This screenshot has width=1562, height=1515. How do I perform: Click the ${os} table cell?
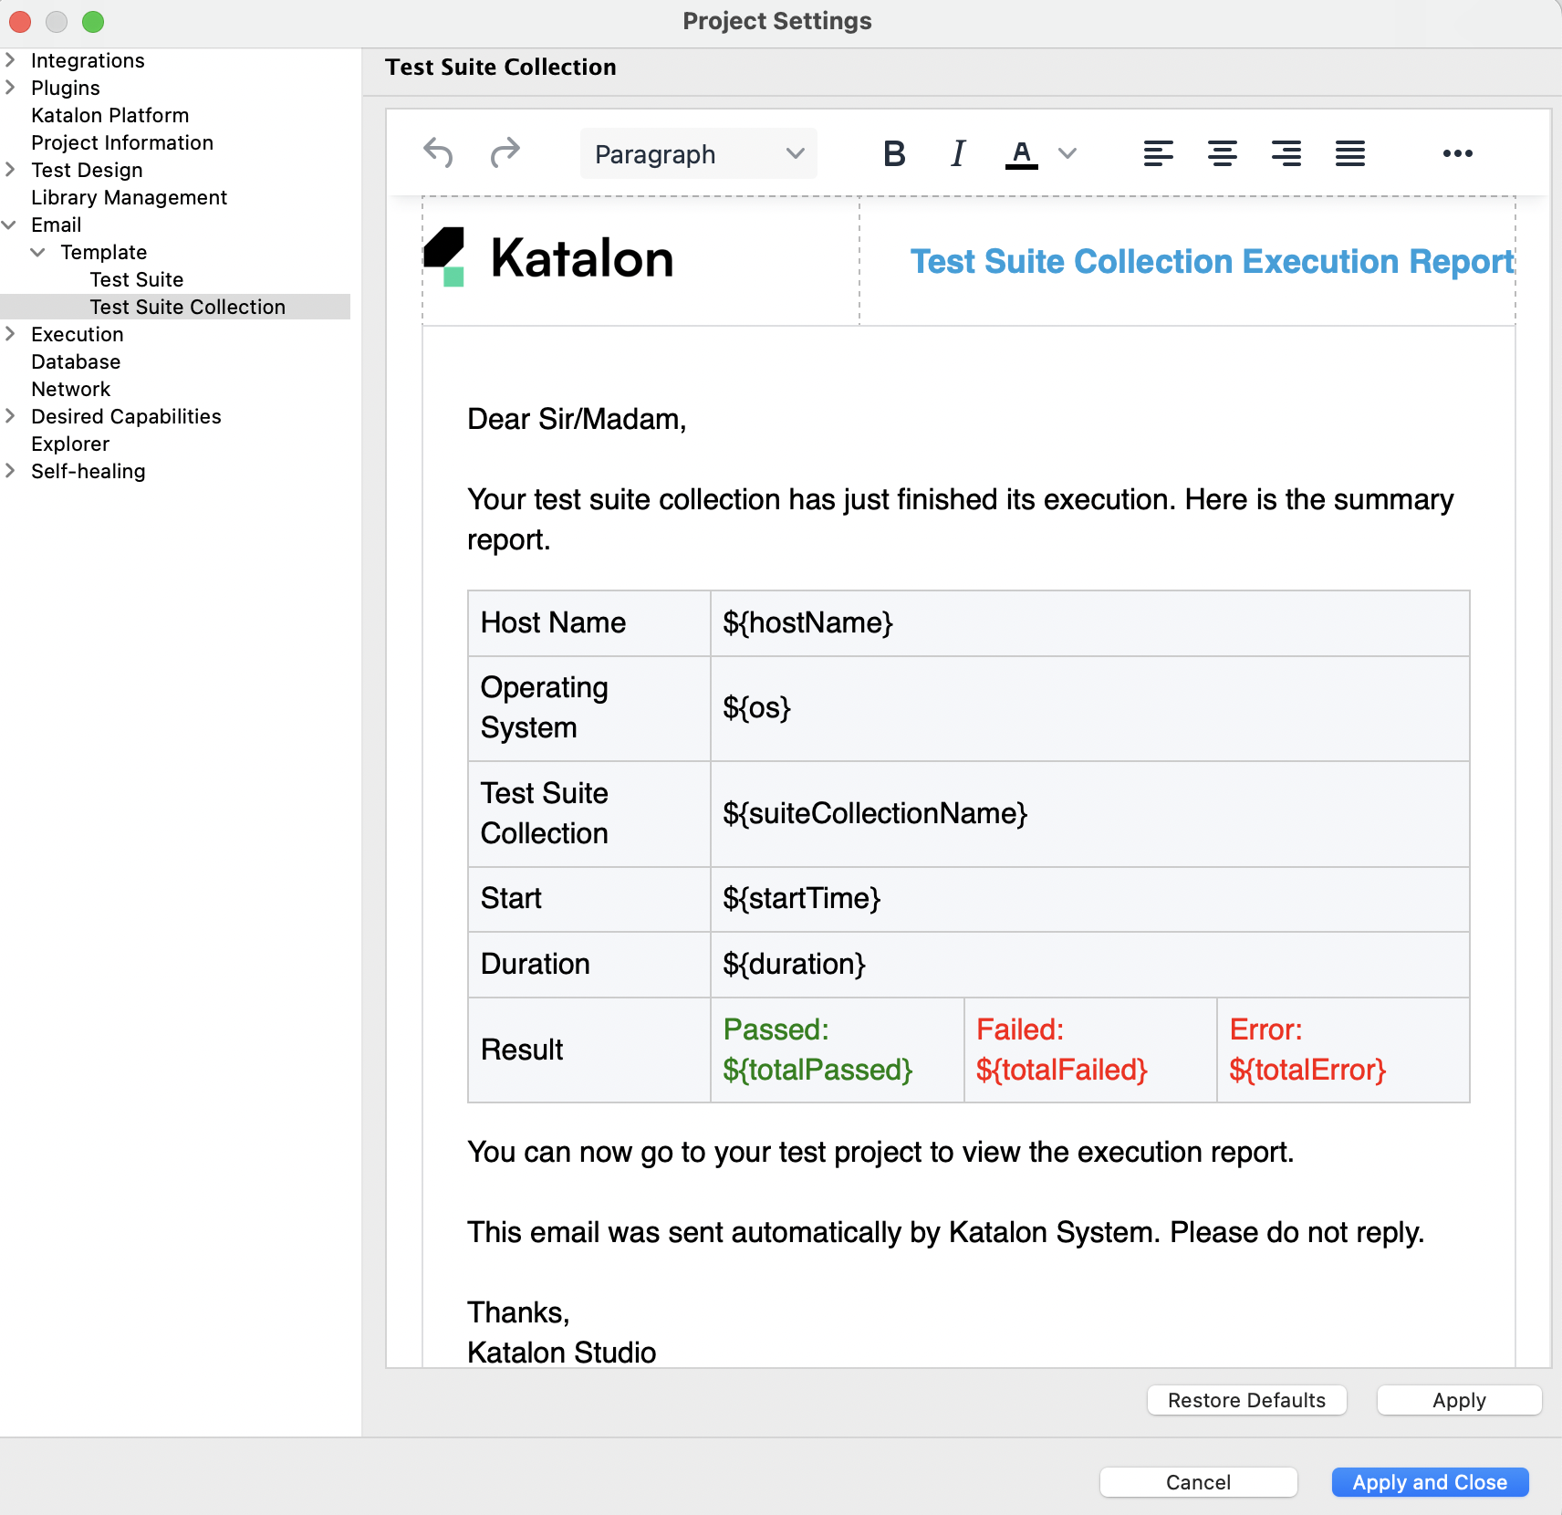click(x=1090, y=709)
